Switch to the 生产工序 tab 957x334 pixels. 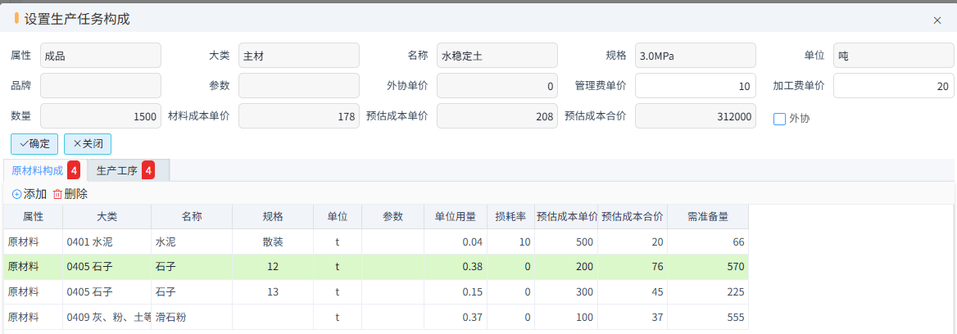(116, 170)
